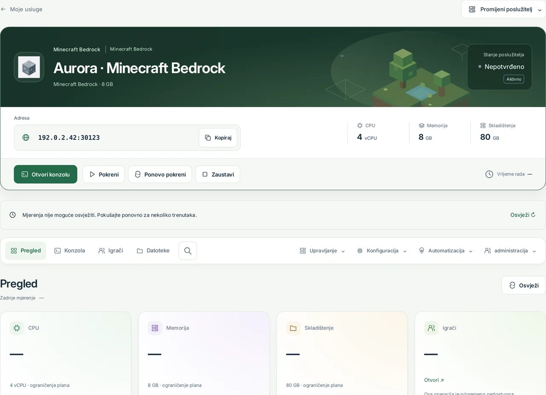This screenshot has height=395, width=546.
Task: Click the Otvori konzolu button
Action: pyautogui.click(x=46, y=174)
